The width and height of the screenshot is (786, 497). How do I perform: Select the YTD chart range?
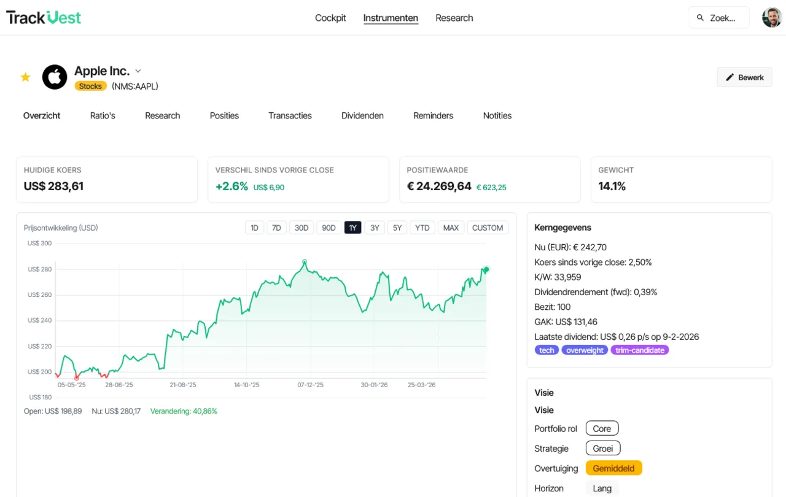[422, 228]
